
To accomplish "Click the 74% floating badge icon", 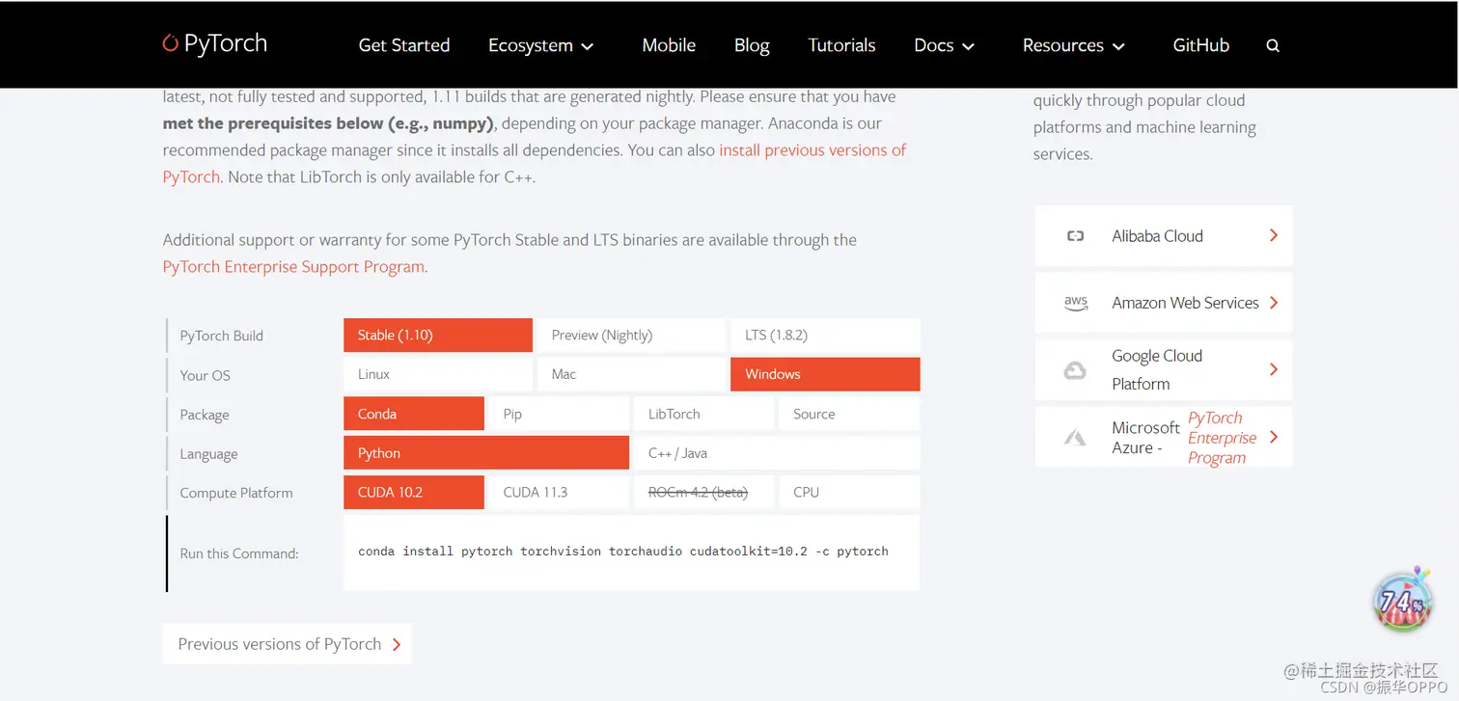I will (1402, 600).
